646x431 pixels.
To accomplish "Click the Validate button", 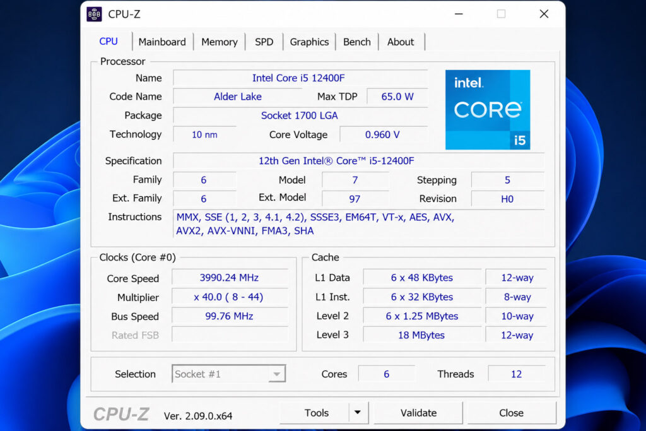I will click(418, 413).
